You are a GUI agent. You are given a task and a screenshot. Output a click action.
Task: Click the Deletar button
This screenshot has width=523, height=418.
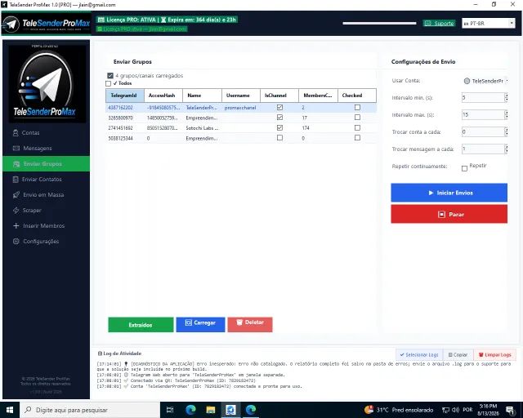[x=250, y=324]
